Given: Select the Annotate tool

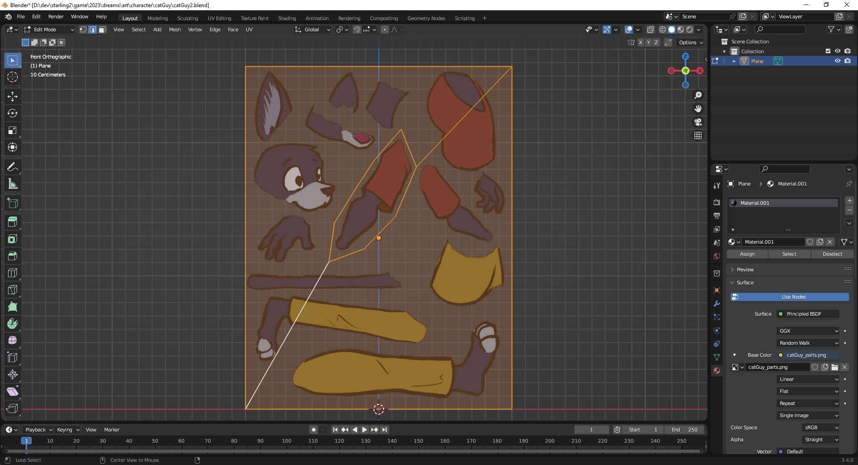Looking at the screenshot, I should click(13, 167).
